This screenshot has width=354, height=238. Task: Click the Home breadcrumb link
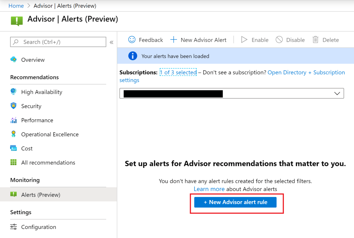[16, 6]
